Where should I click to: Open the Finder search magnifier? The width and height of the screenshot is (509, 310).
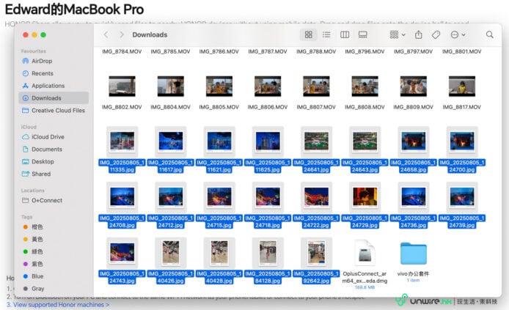[490, 34]
